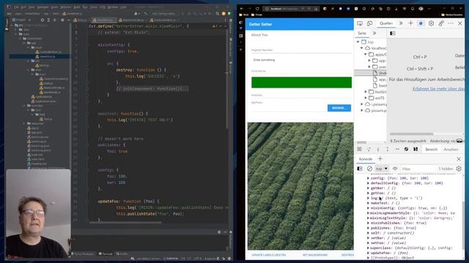Image resolution: width=469 pixels, height=263 pixels.
Task: Switch to the Bereich debugger tab
Action: [432, 149]
